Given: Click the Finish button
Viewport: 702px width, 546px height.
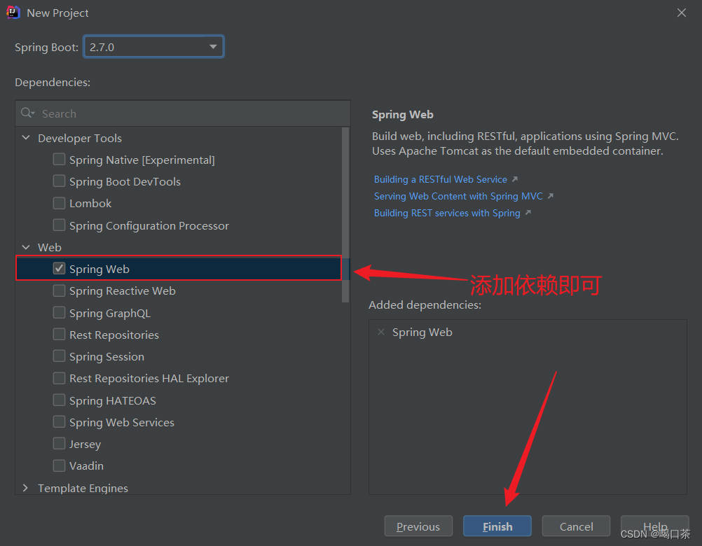Looking at the screenshot, I should coord(497,526).
